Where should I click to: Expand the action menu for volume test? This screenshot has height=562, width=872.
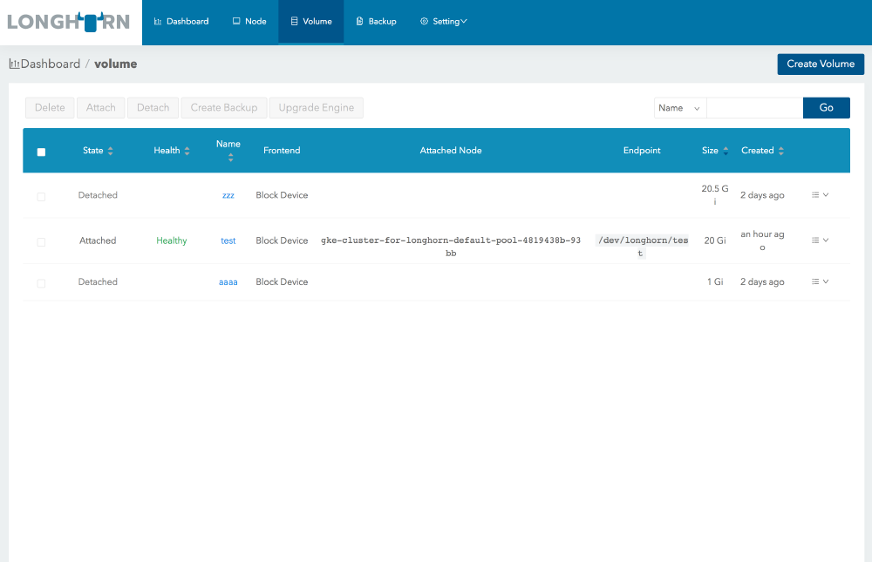pyautogui.click(x=820, y=240)
